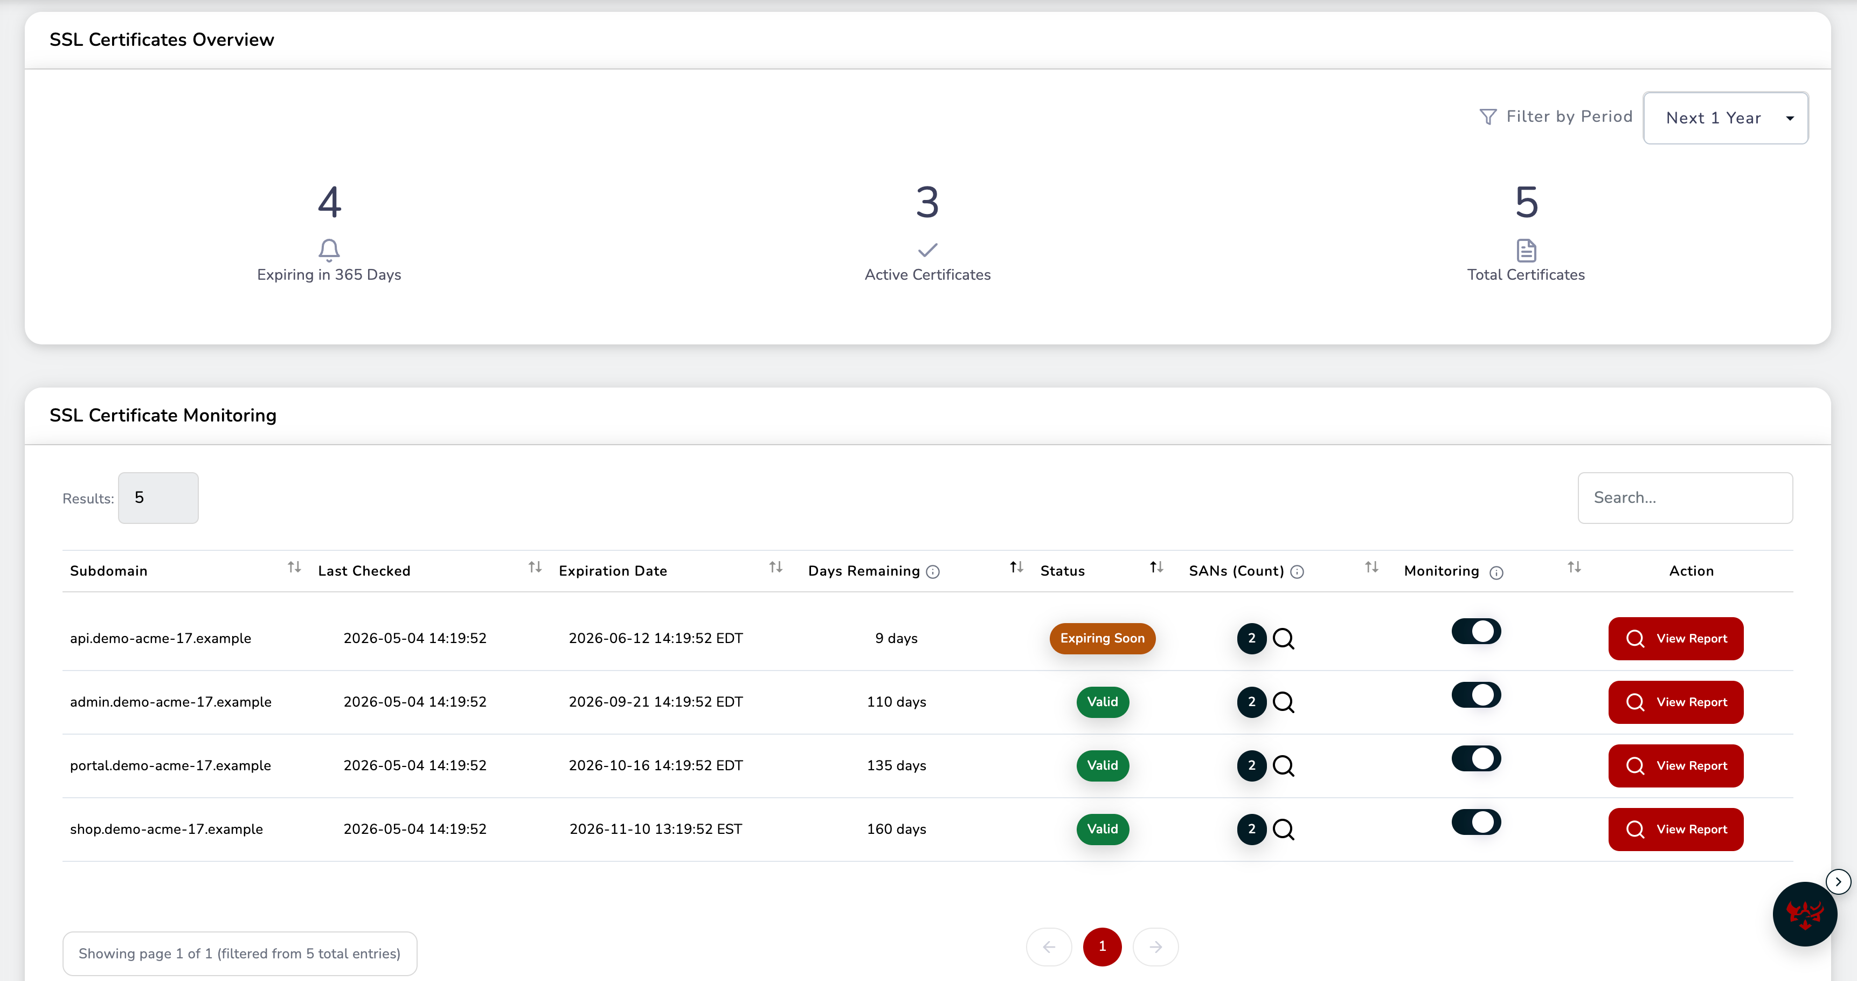Image resolution: width=1857 pixels, height=981 pixels.
Task: View Report for api.demo-acme-17.example
Action: [1676, 639]
